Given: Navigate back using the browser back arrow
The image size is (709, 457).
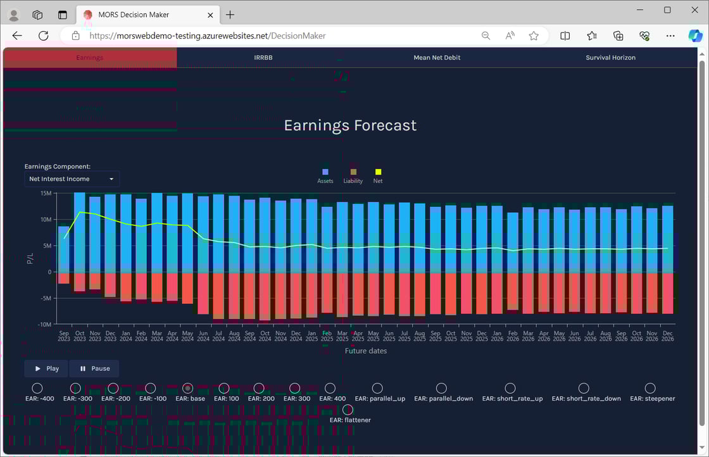Looking at the screenshot, I should tap(16, 35).
